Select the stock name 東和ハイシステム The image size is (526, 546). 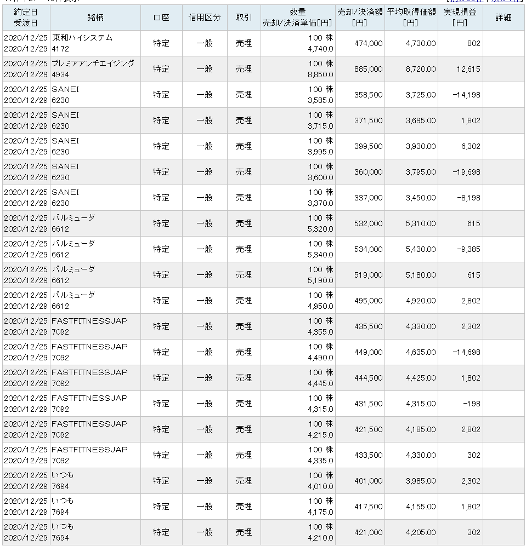[x=82, y=38]
